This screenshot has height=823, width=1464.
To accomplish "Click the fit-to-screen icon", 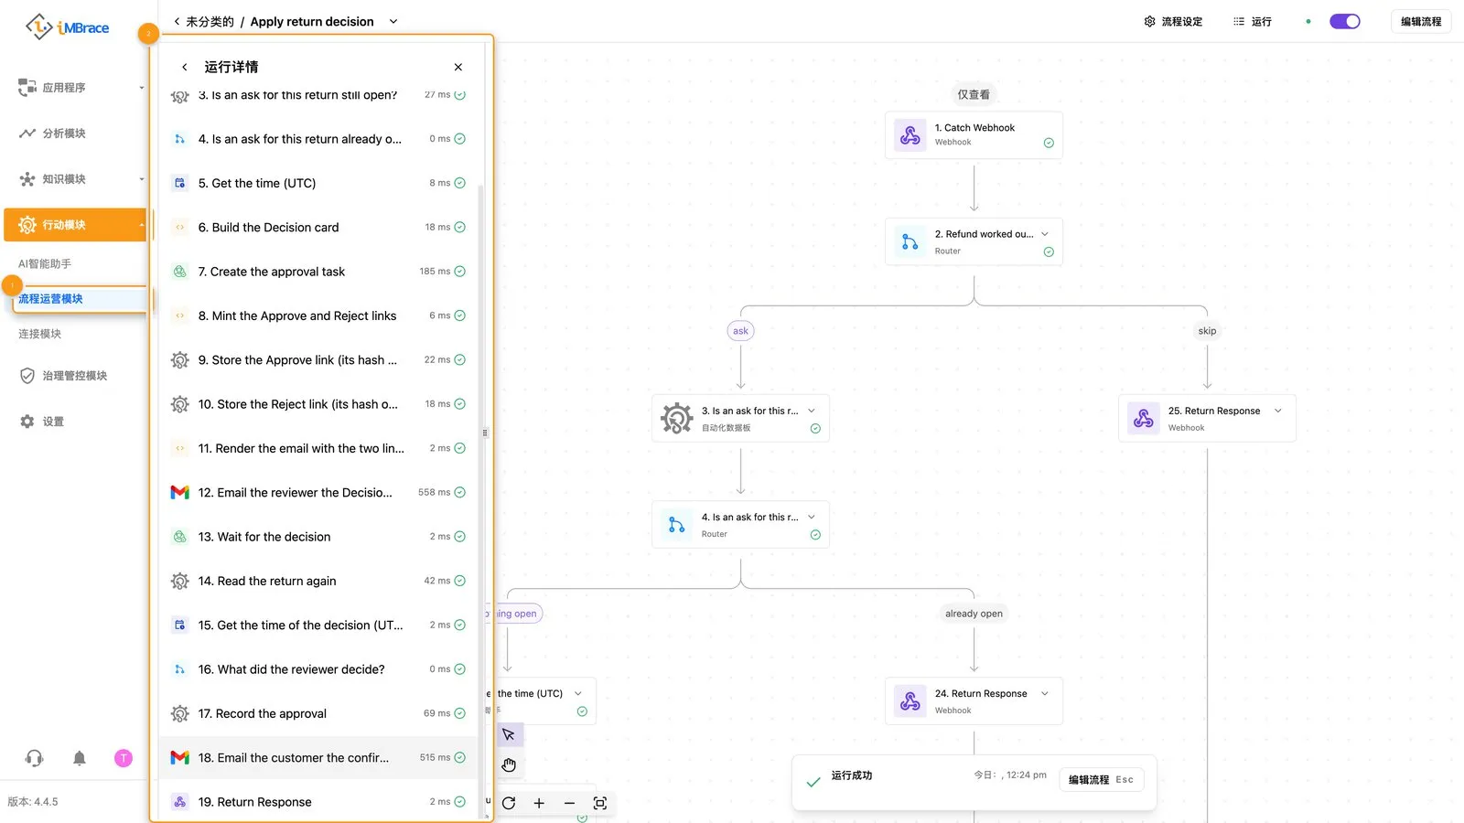I will 600,803.
